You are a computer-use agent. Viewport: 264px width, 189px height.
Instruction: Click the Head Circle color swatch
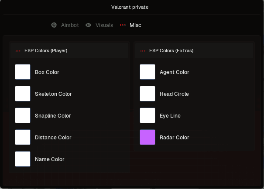[147, 94]
